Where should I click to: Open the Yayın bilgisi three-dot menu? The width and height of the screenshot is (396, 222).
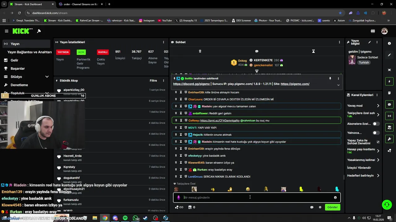click(377, 42)
